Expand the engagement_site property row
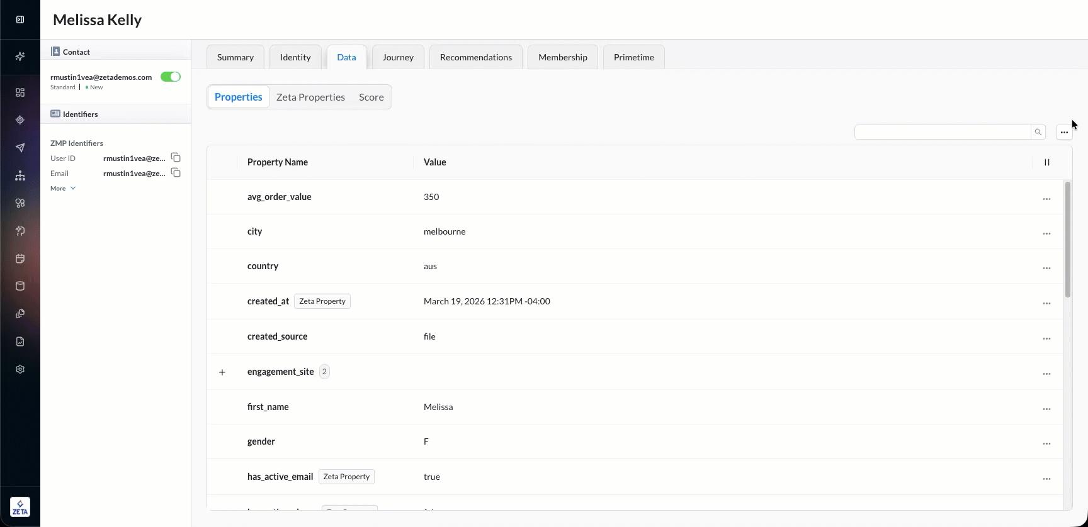Image resolution: width=1088 pixels, height=527 pixels. click(x=222, y=372)
